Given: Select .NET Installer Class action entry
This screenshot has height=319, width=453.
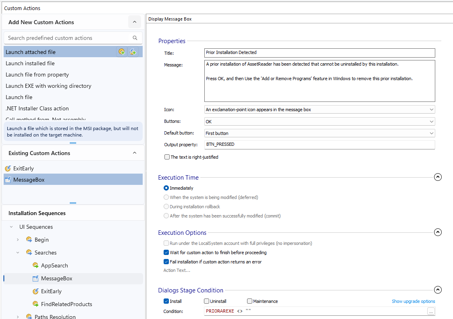Looking at the screenshot, I should (x=37, y=108).
